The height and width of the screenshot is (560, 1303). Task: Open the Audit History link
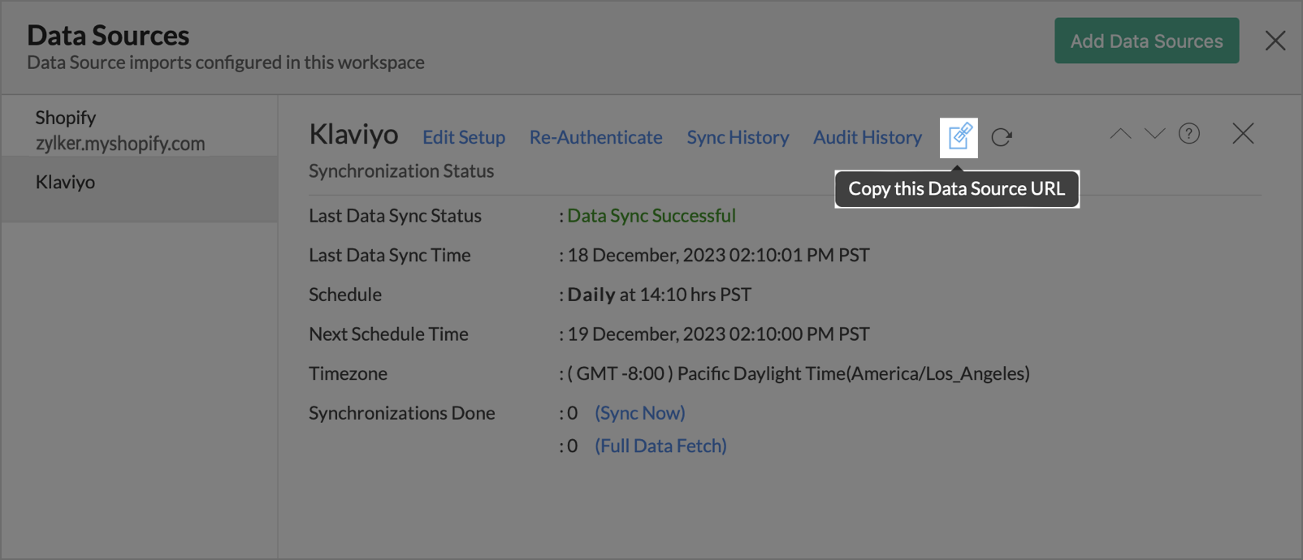[x=867, y=137]
